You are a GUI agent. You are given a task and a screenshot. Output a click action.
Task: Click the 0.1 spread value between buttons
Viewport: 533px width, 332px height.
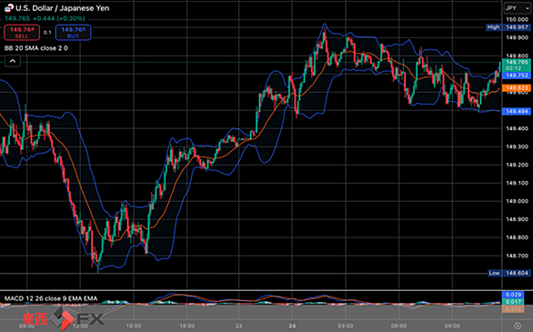pyautogui.click(x=47, y=33)
